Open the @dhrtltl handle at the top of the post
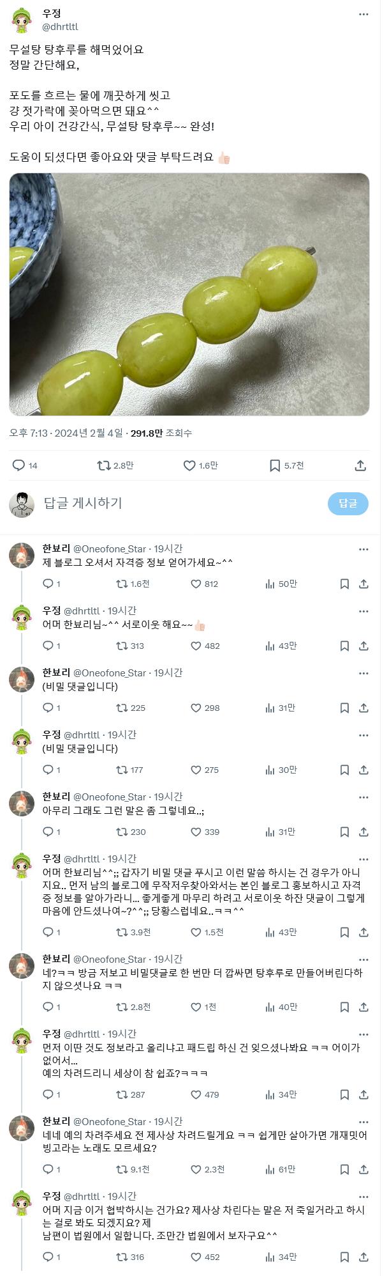This screenshot has width=389, height=1276. (60, 27)
